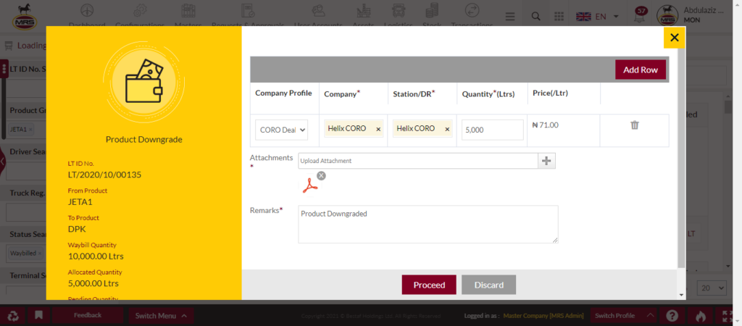Click the Upload Attachment field
Image resolution: width=742 pixels, height=326 pixels.
click(418, 161)
